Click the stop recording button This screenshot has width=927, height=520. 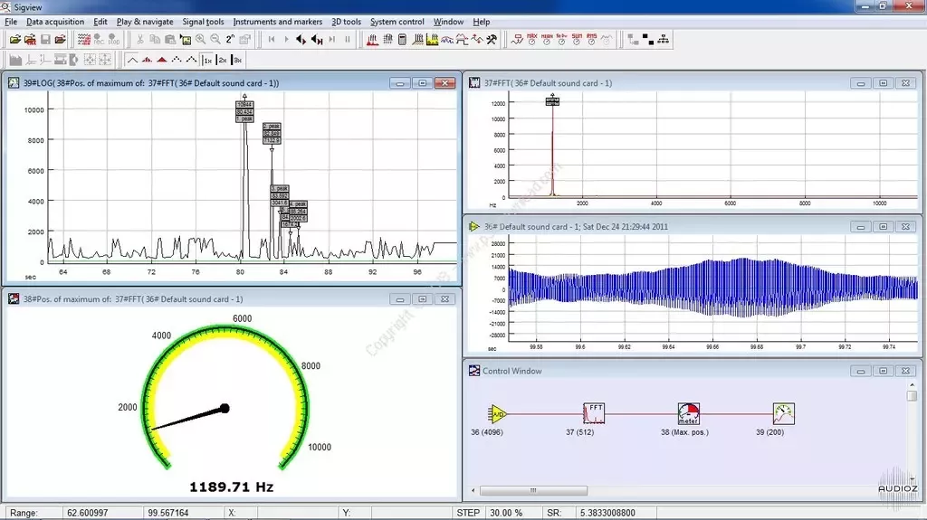coord(113,40)
